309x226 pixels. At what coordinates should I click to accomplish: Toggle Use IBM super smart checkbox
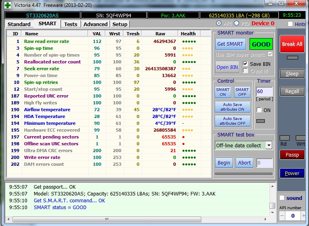[x=270, y=54]
